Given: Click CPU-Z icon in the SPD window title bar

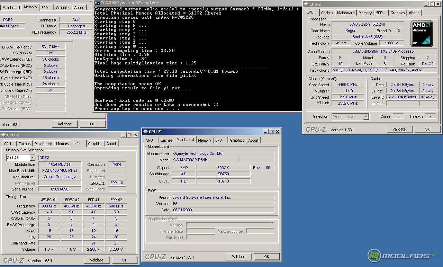Looking at the screenshot, I should 3,135.
